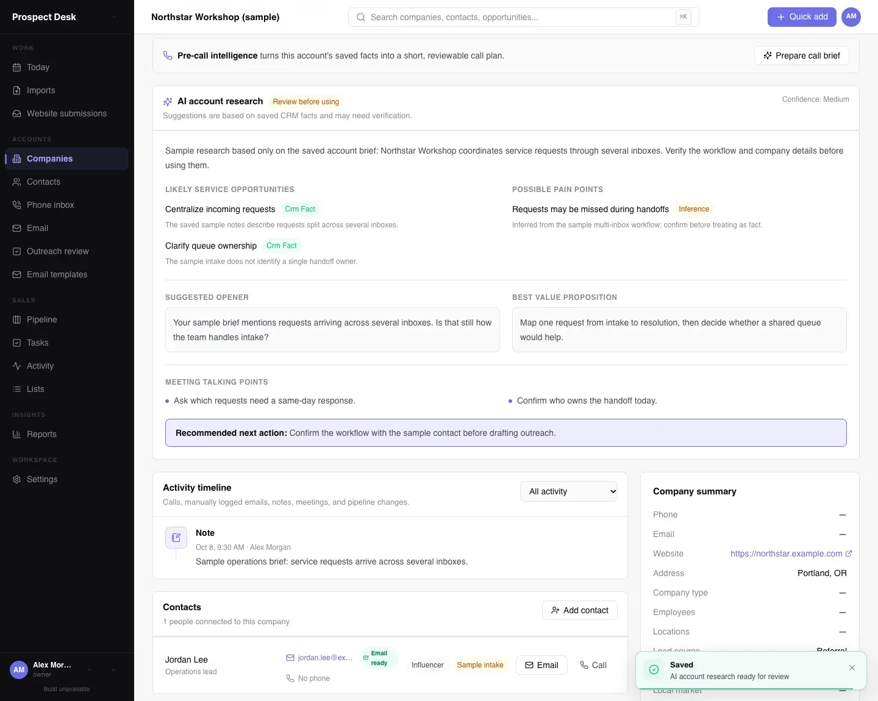Click the Note icon in activity timeline
Viewport: 878px width, 701px height.
pyautogui.click(x=176, y=538)
